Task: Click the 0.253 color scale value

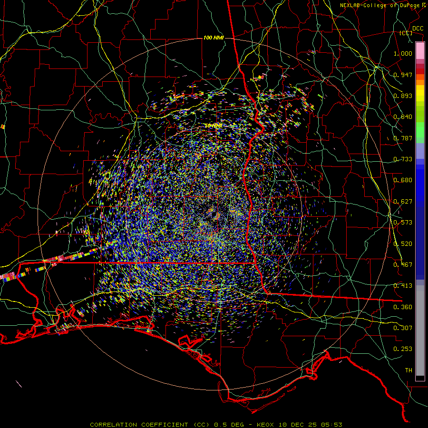Action: (x=403, y=349)
